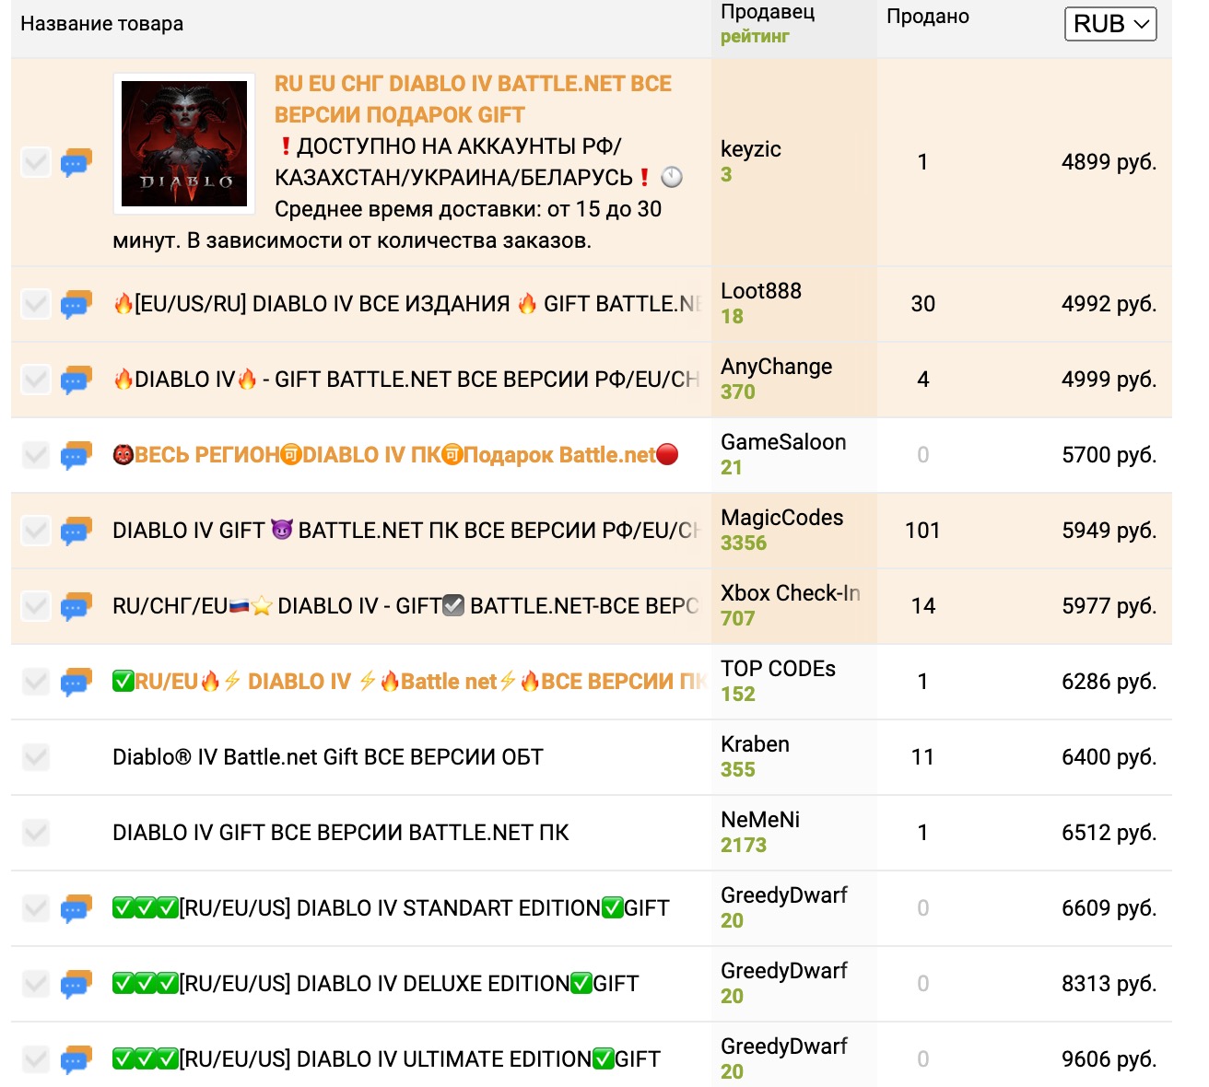Tick checkbox for DELUXE EDITION listing
Viewport: 1209px width, 1087px height.
pyautogui.click(x=36, y=984)
